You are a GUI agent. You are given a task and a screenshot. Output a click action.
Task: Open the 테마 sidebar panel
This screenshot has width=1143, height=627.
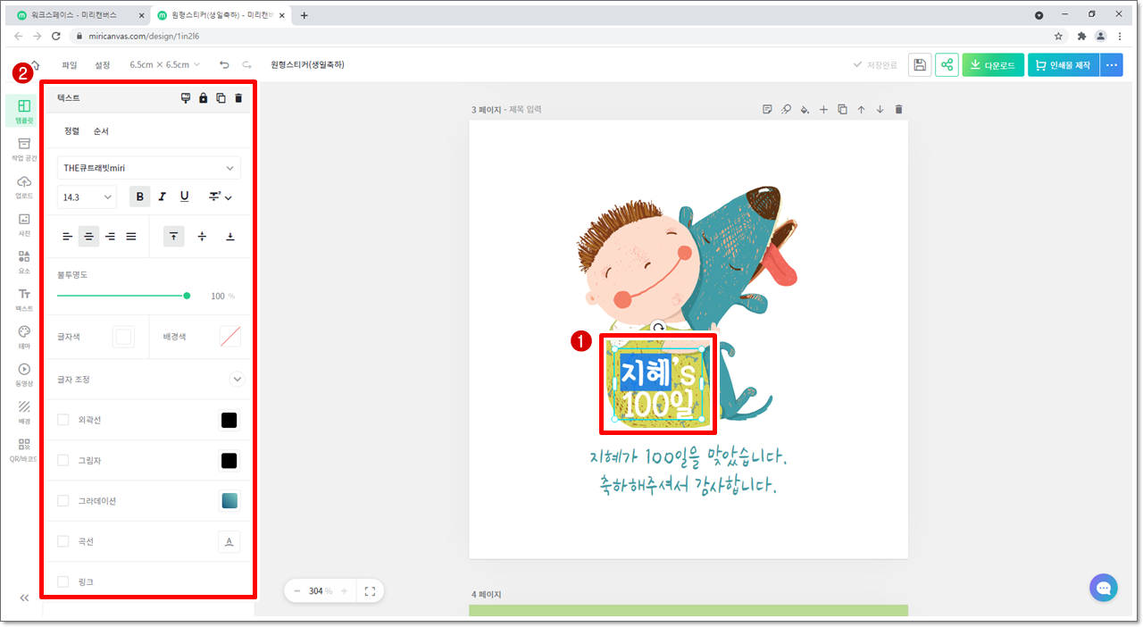point(24,337)
